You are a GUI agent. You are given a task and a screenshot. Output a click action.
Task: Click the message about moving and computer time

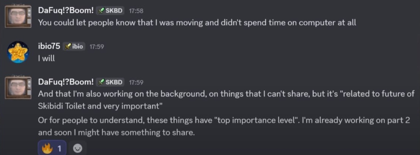pos(197,22)
